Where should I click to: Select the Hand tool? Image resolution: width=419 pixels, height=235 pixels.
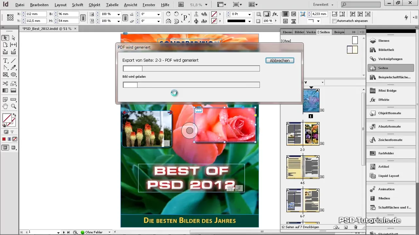6,106
